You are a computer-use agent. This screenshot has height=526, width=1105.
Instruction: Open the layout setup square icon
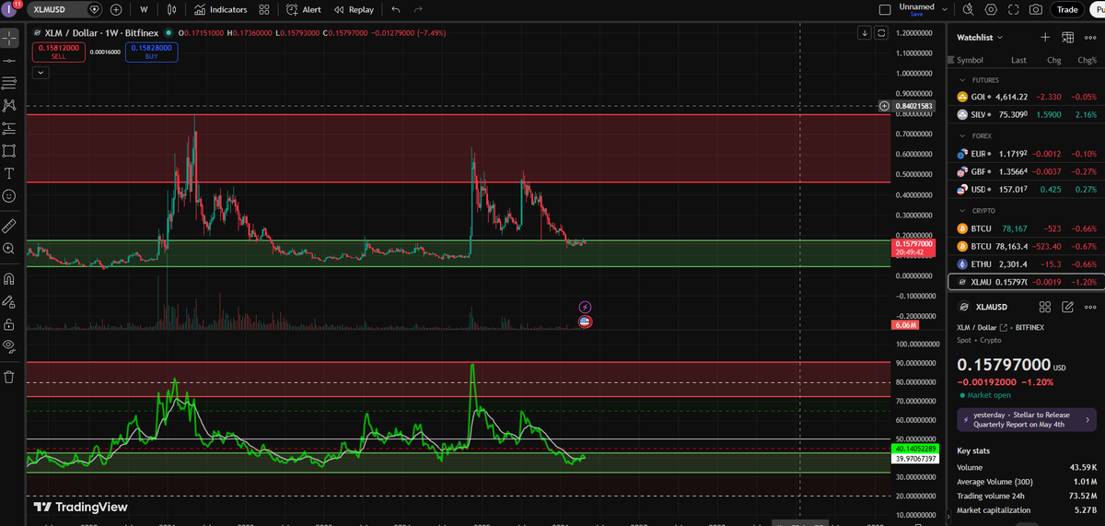pyautogui.click(x=886, y=9)
